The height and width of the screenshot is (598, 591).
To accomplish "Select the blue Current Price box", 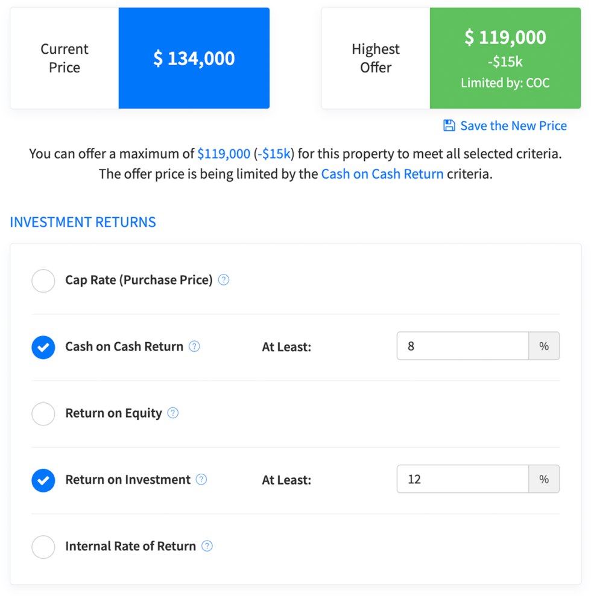I will click(194, 58).
